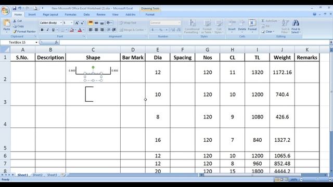Toggle Underline formatting
Image resolution: width=333 pixels, height=187 pixels.
click(x=53, y=30)
